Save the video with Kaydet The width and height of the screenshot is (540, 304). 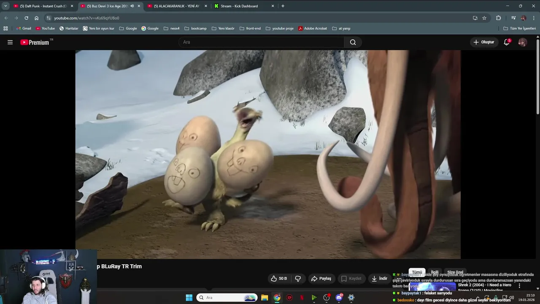point(351,279)
